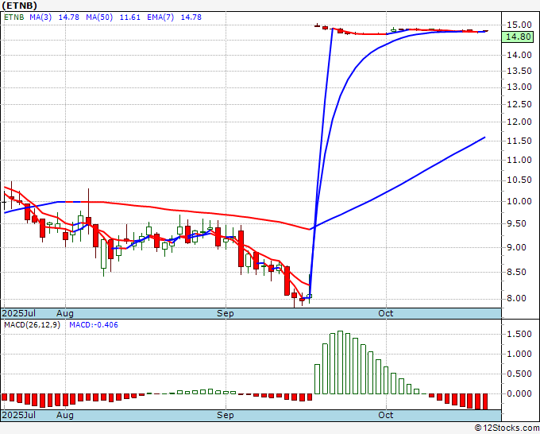Select the ETNB legend label

14,17
